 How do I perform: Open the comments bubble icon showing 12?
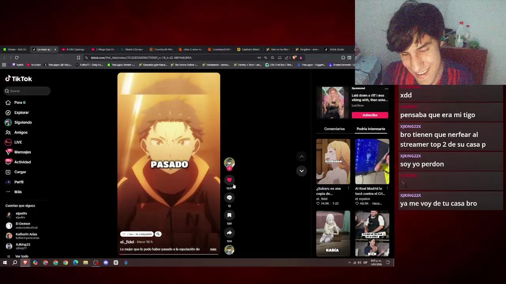(x=229, y=198)
